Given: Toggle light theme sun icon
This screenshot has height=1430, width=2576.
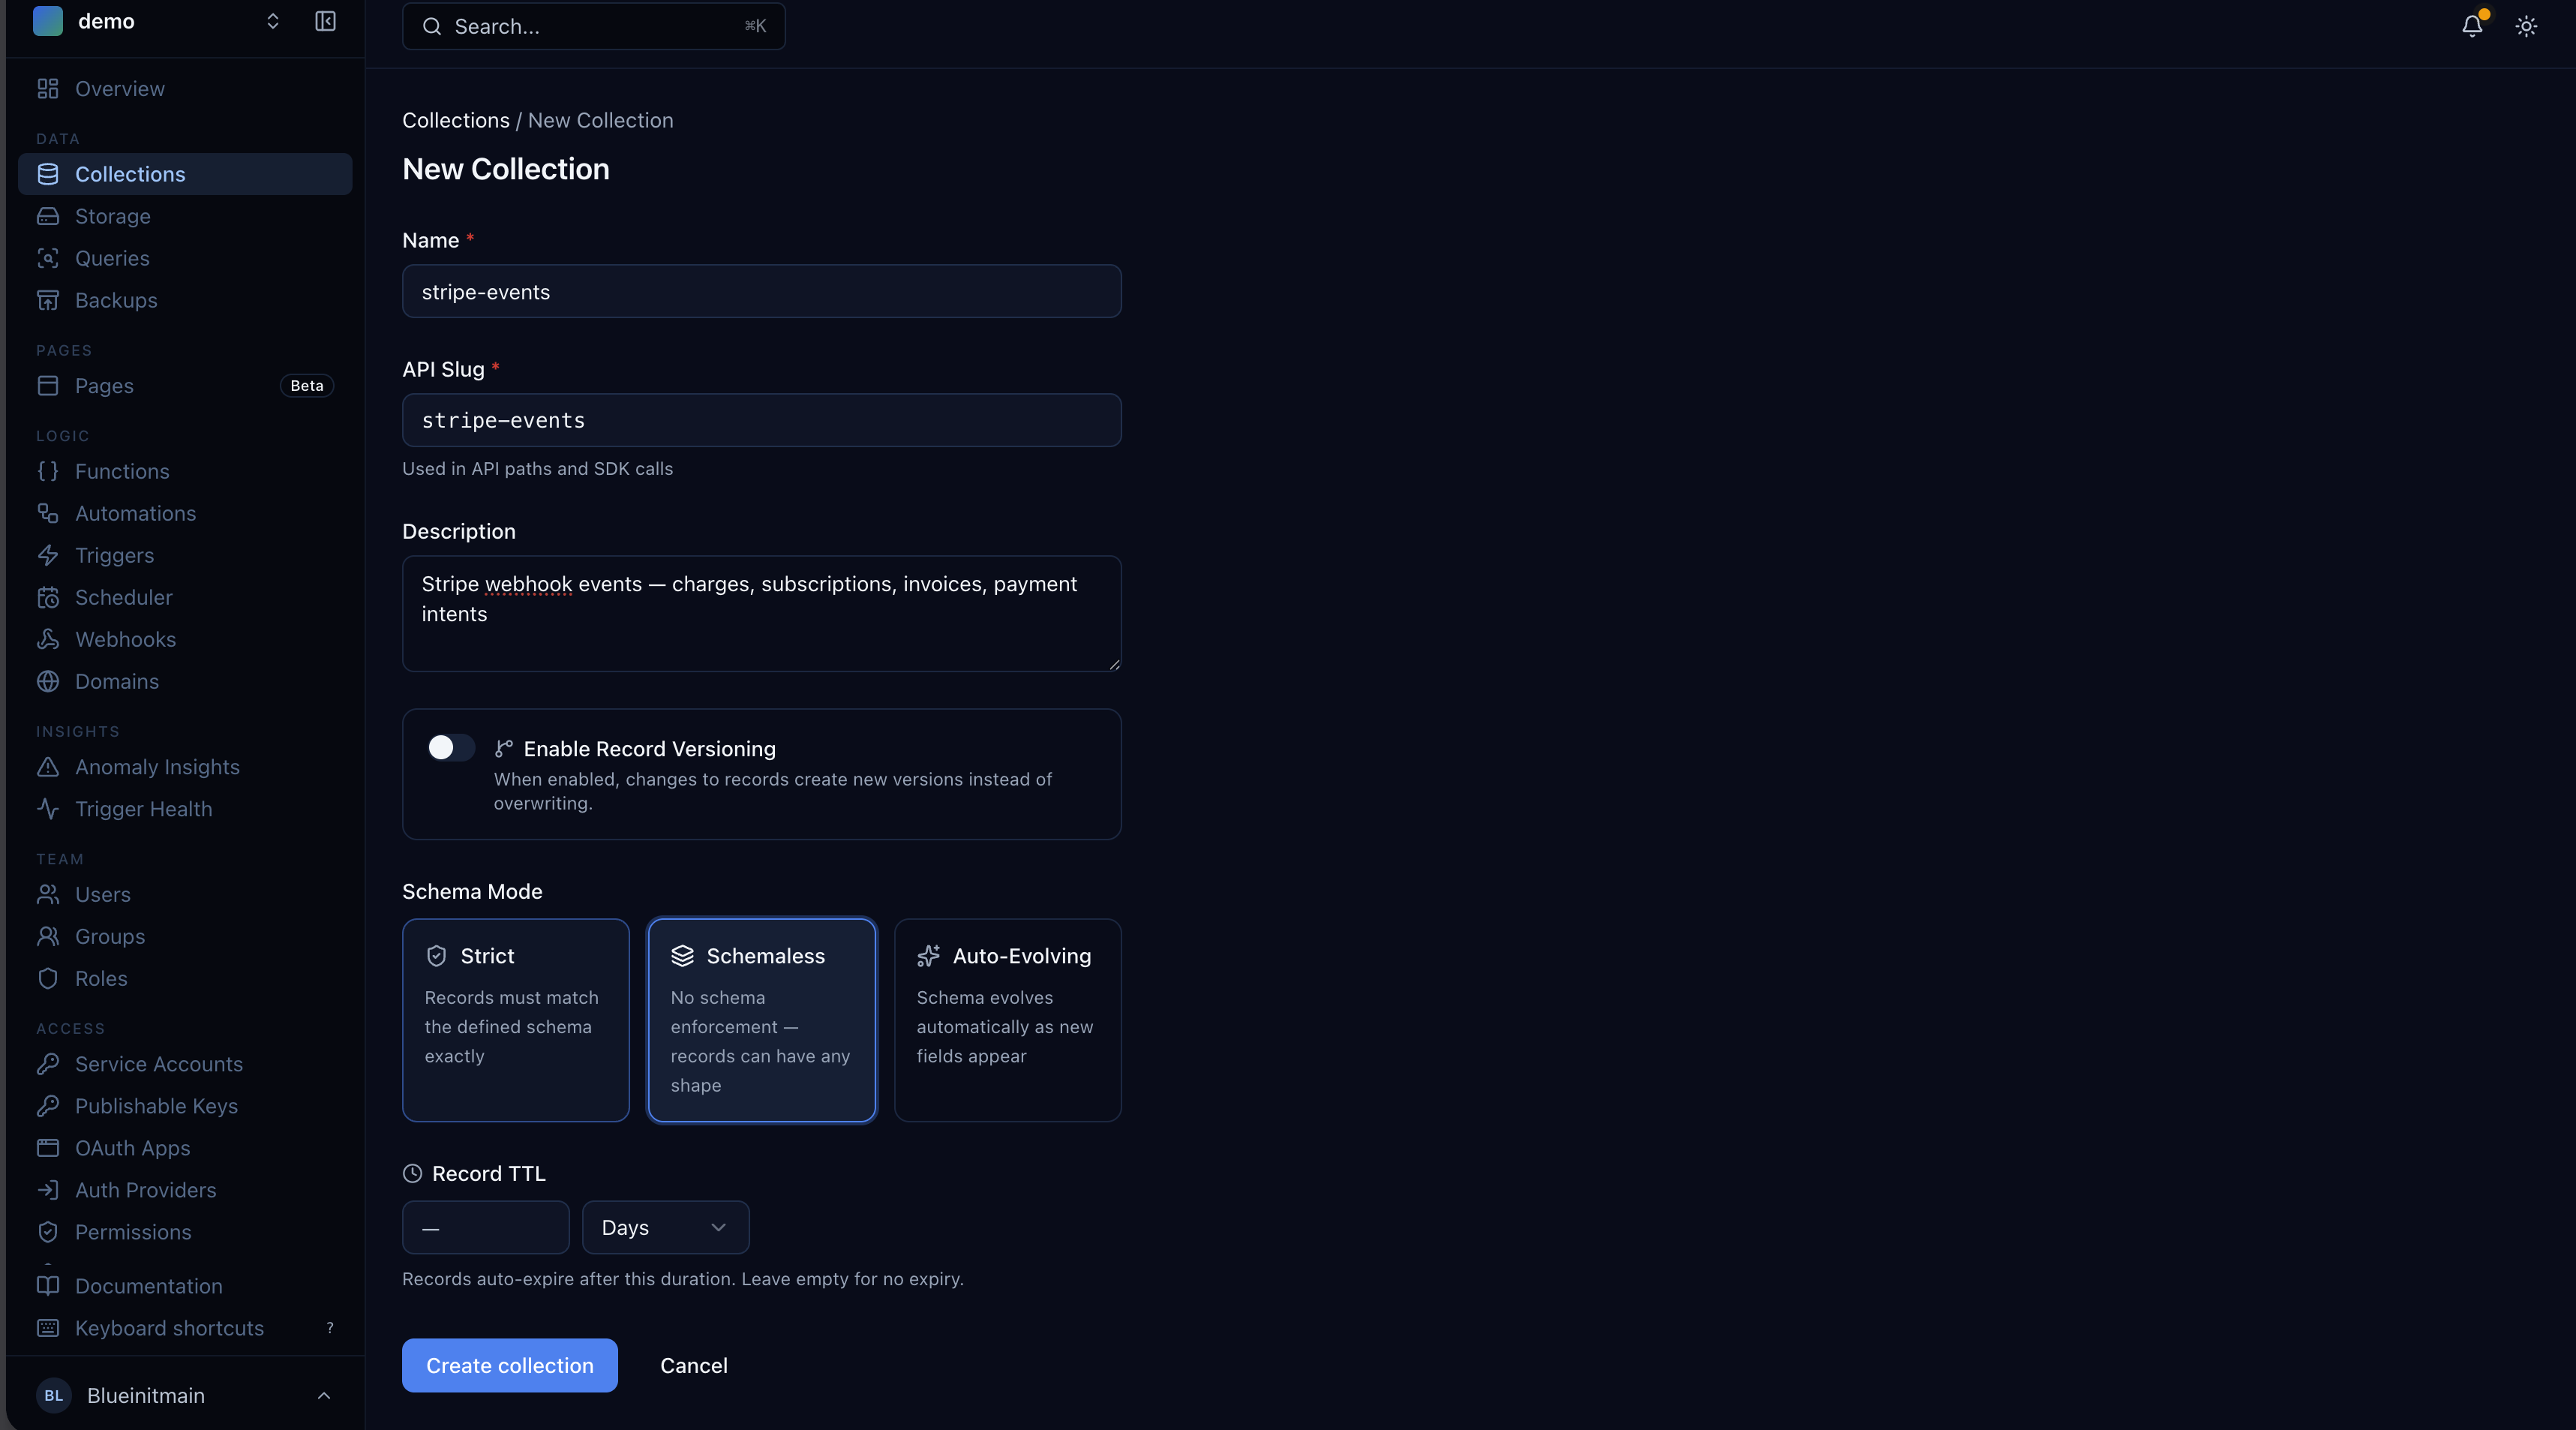Looking at the screenshot, I should point(2526,26).
